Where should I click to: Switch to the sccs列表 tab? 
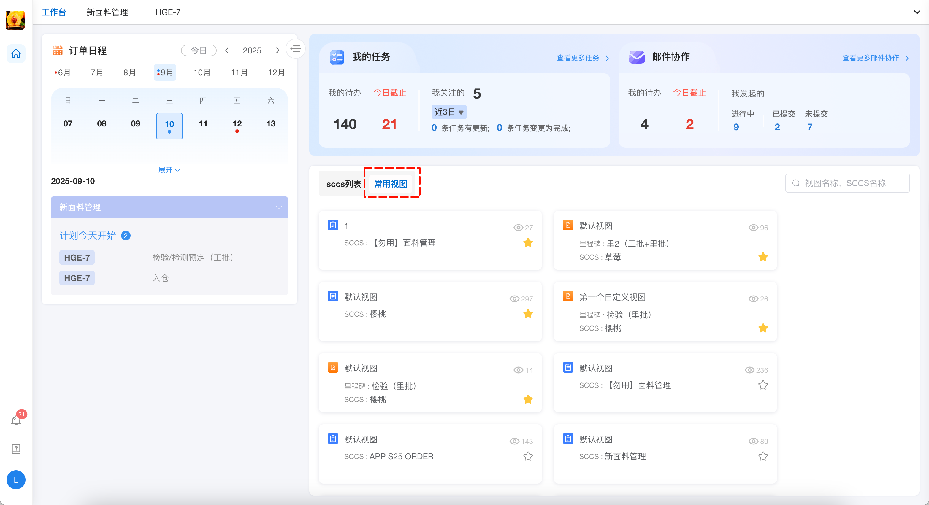point(343,184)
